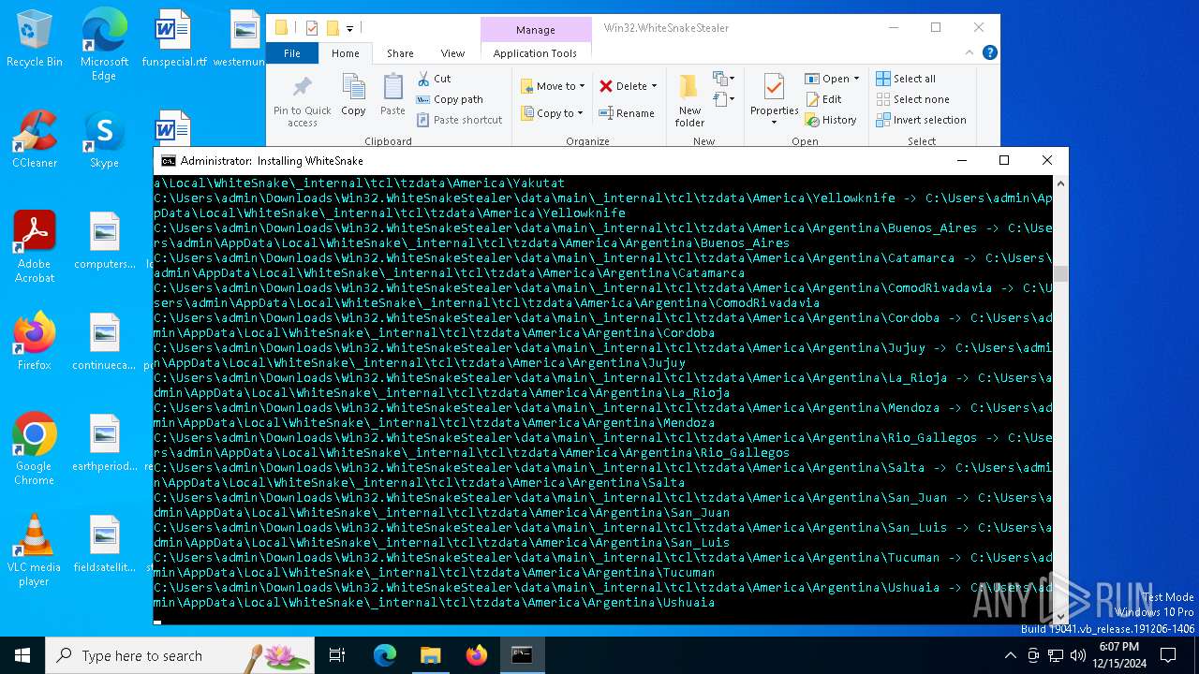The image size is (1199, 674).
Task: Click Select all in ribbon
Action: click(x=906, y=79)
